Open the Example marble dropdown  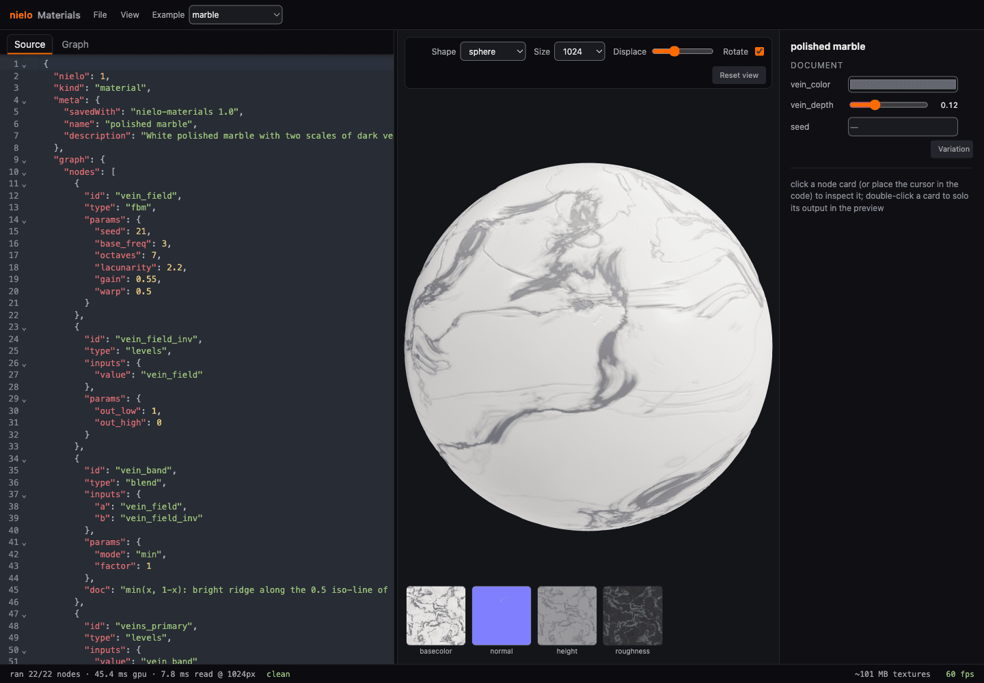click(236, 15)
